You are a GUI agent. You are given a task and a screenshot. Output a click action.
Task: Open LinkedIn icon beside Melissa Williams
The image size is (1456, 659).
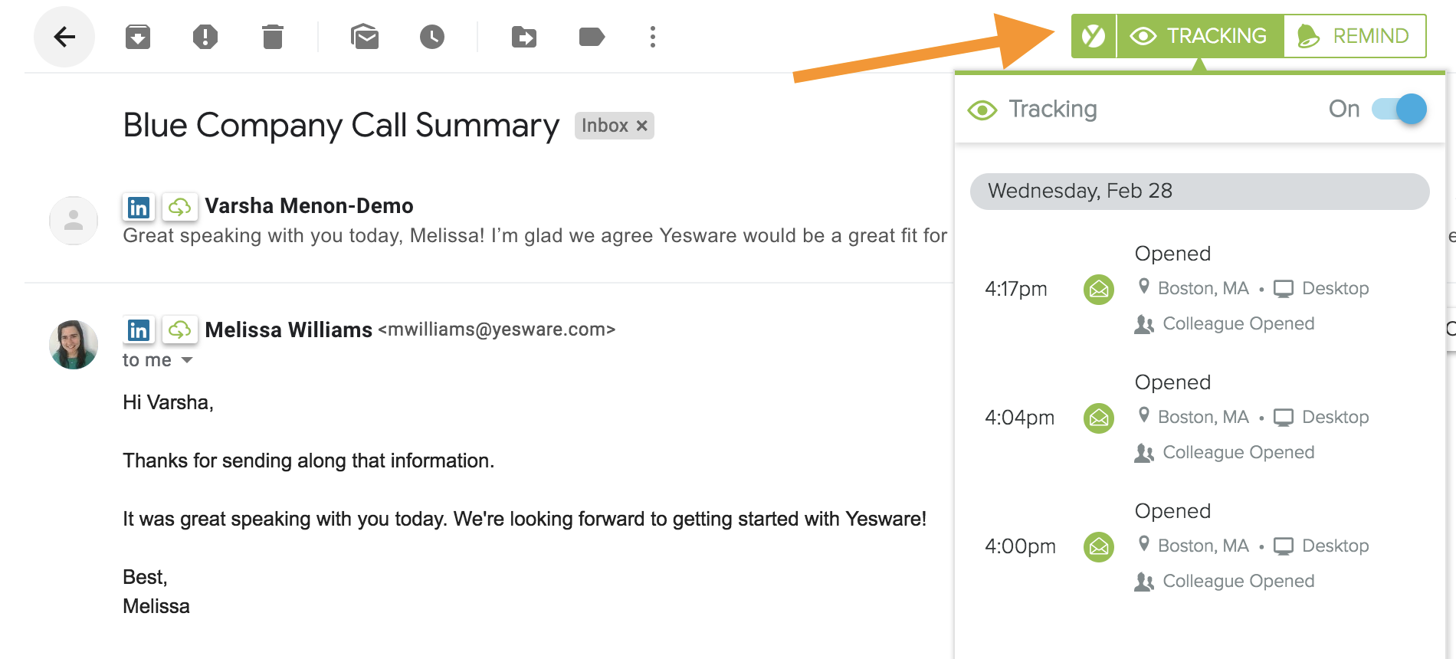click(x=139, y=330)
